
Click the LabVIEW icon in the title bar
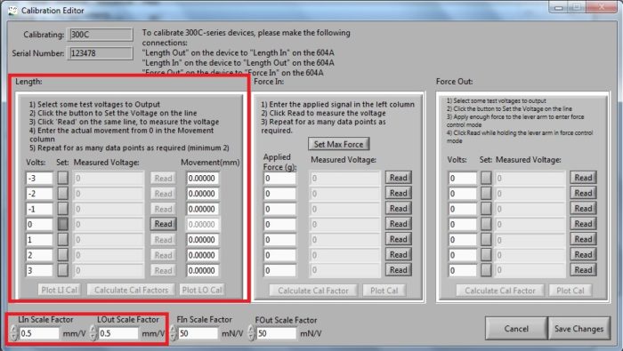pyautogui.click(x=12, y=11)
